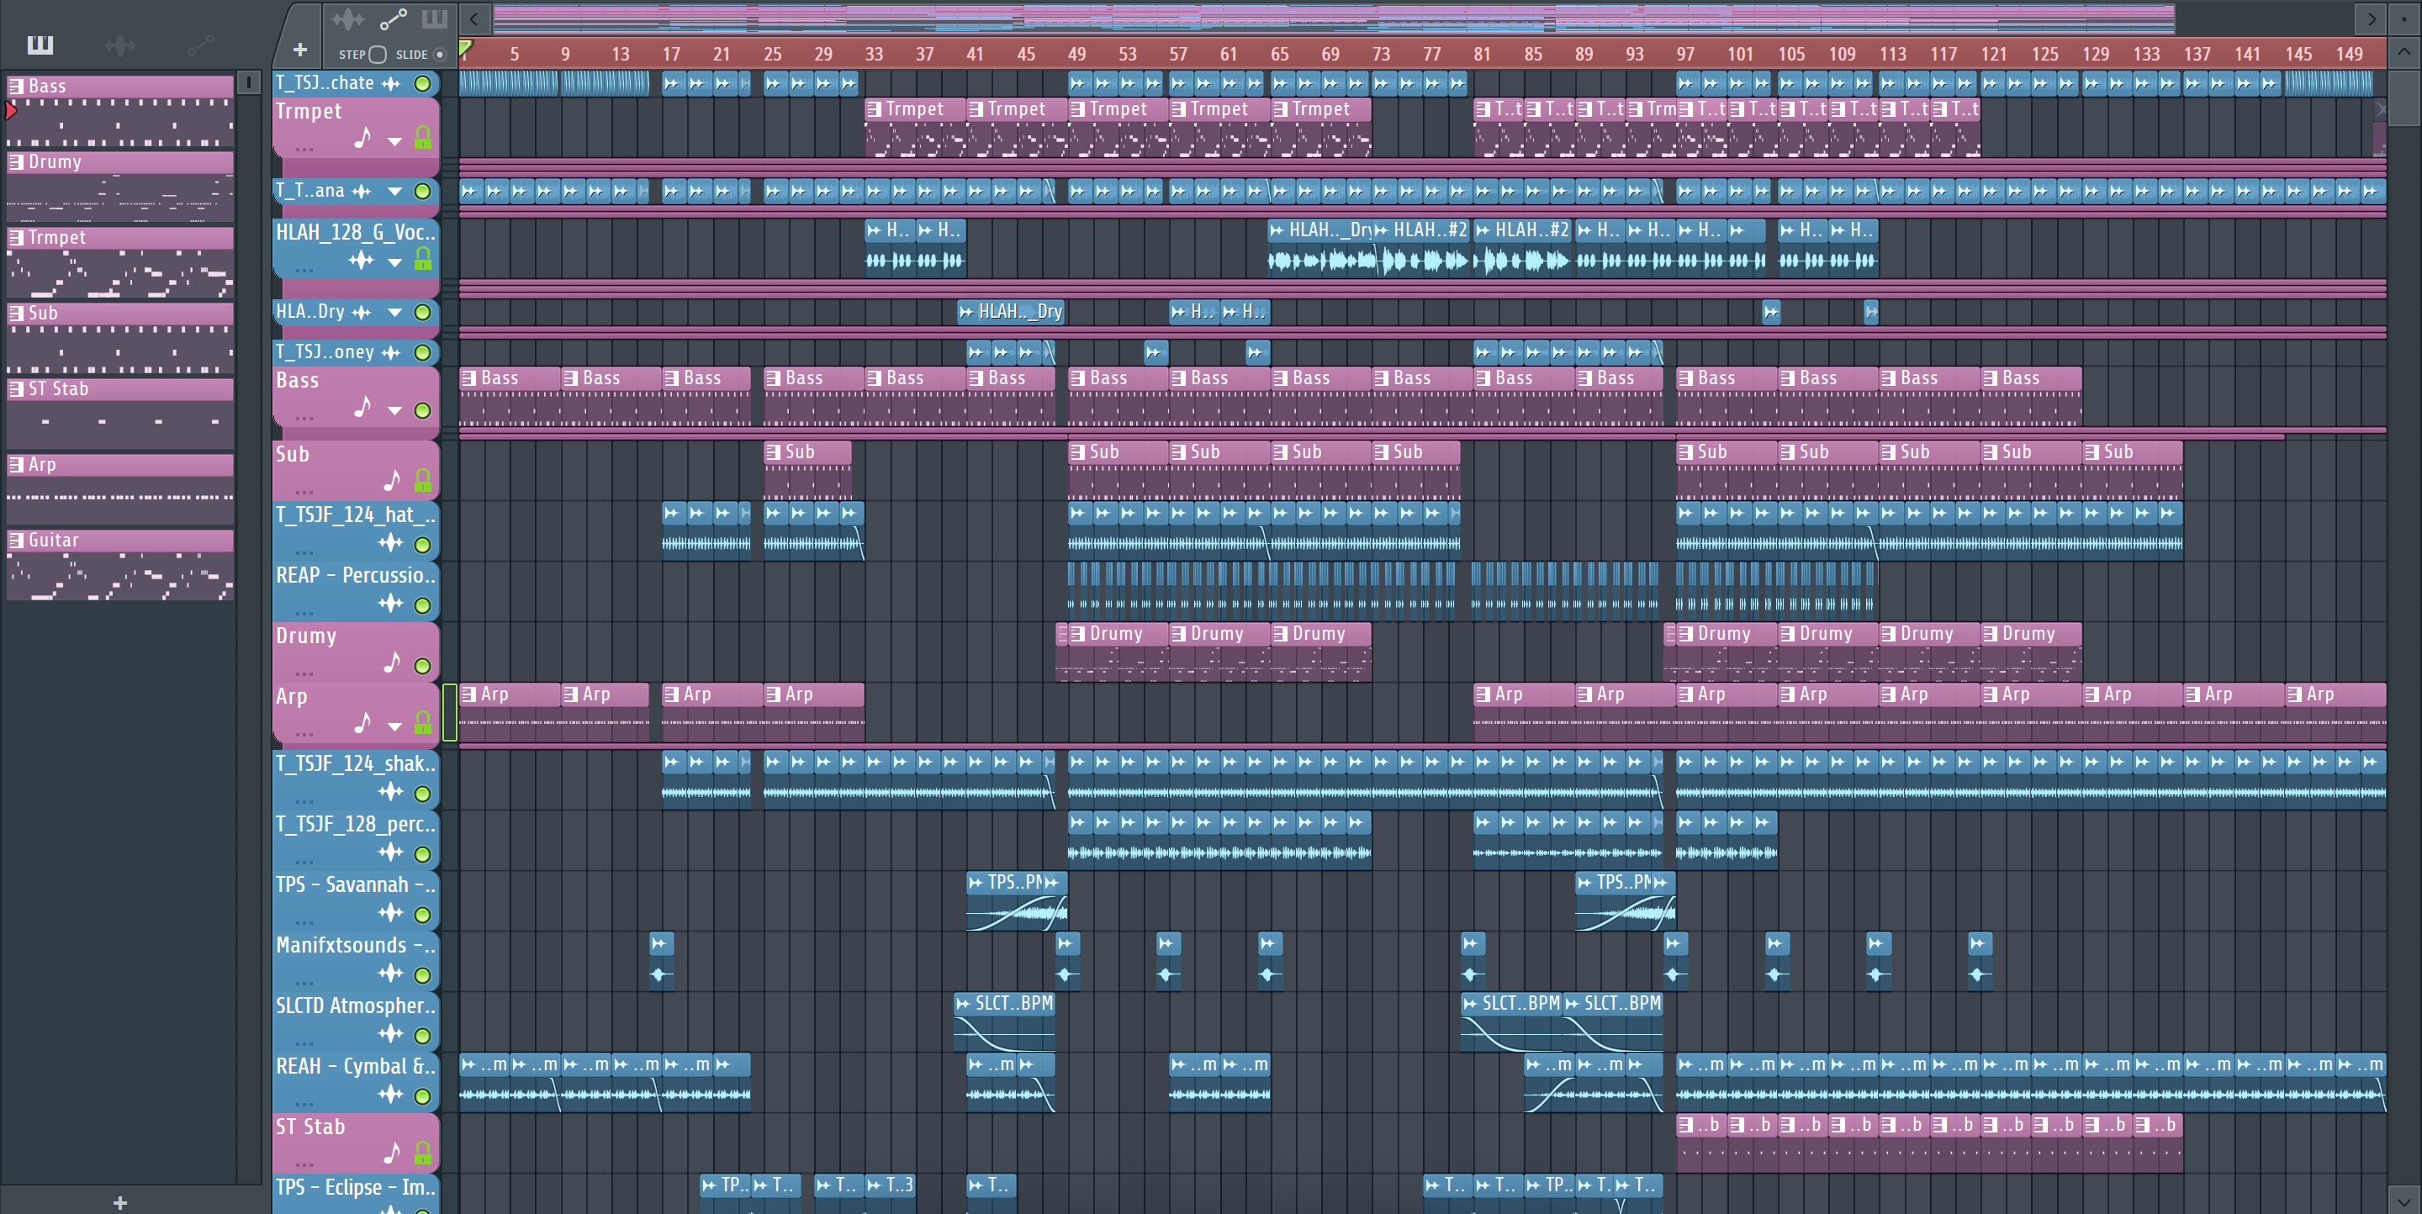
Task: Open the Arp track dropdown arrow
Action: point(395,726)
